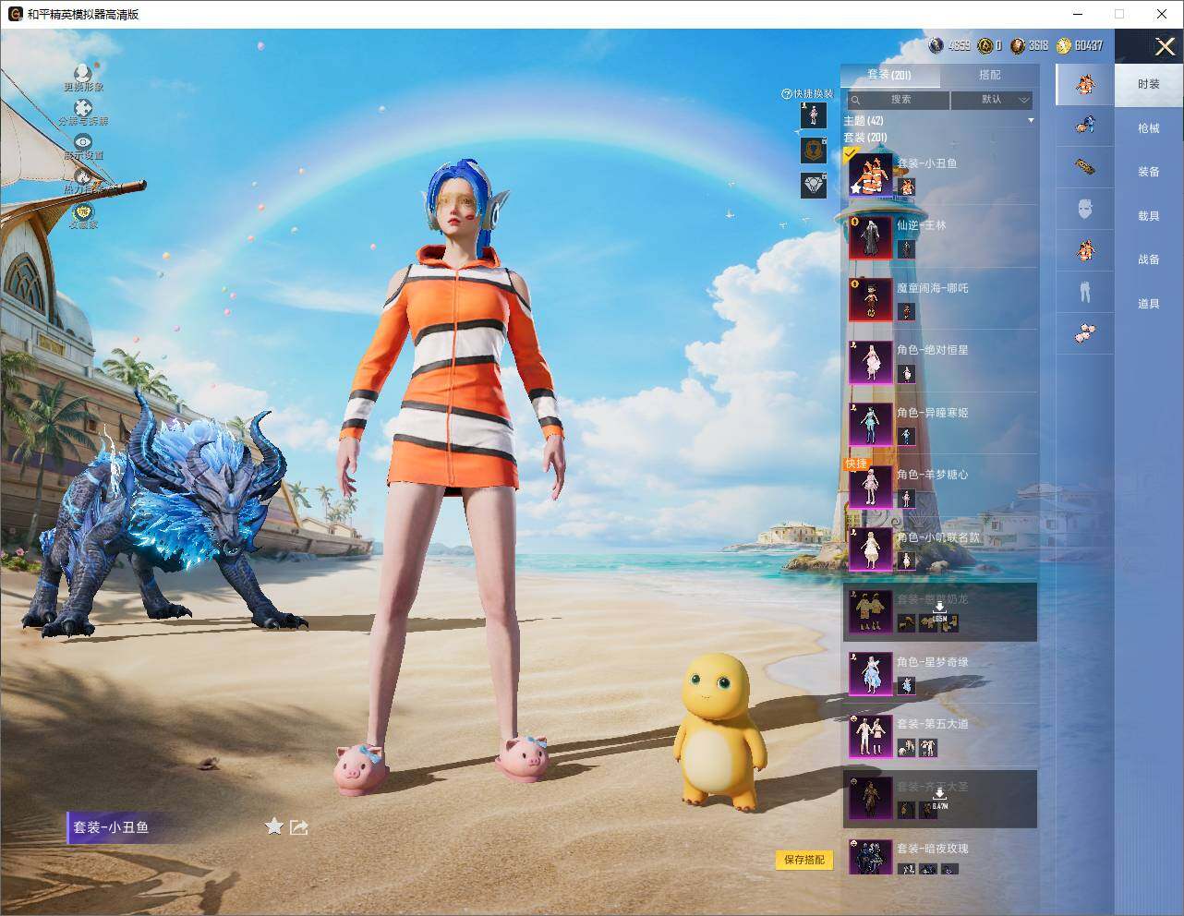This screenshot has height=916, width=1184.
Task: Switch to the 搭配 tab
Action: pos(989,75)
